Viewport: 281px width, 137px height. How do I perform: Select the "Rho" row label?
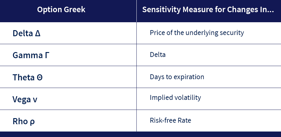[20, 121]
